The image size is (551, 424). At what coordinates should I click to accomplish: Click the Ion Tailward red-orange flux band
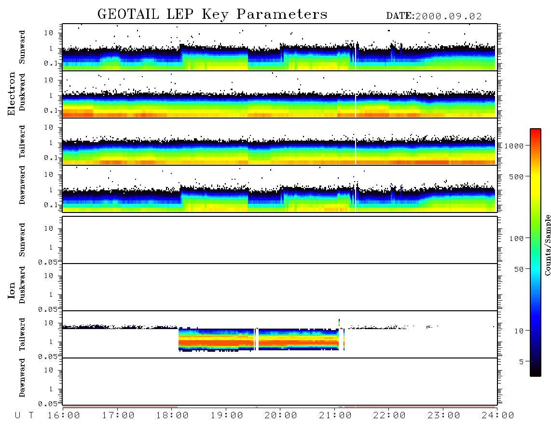tap(258, 342)
